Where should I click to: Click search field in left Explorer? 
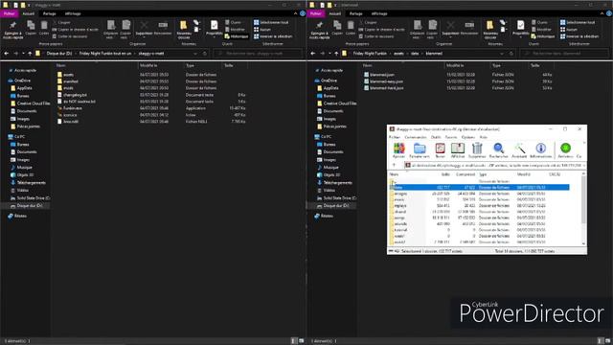(258, 54)
